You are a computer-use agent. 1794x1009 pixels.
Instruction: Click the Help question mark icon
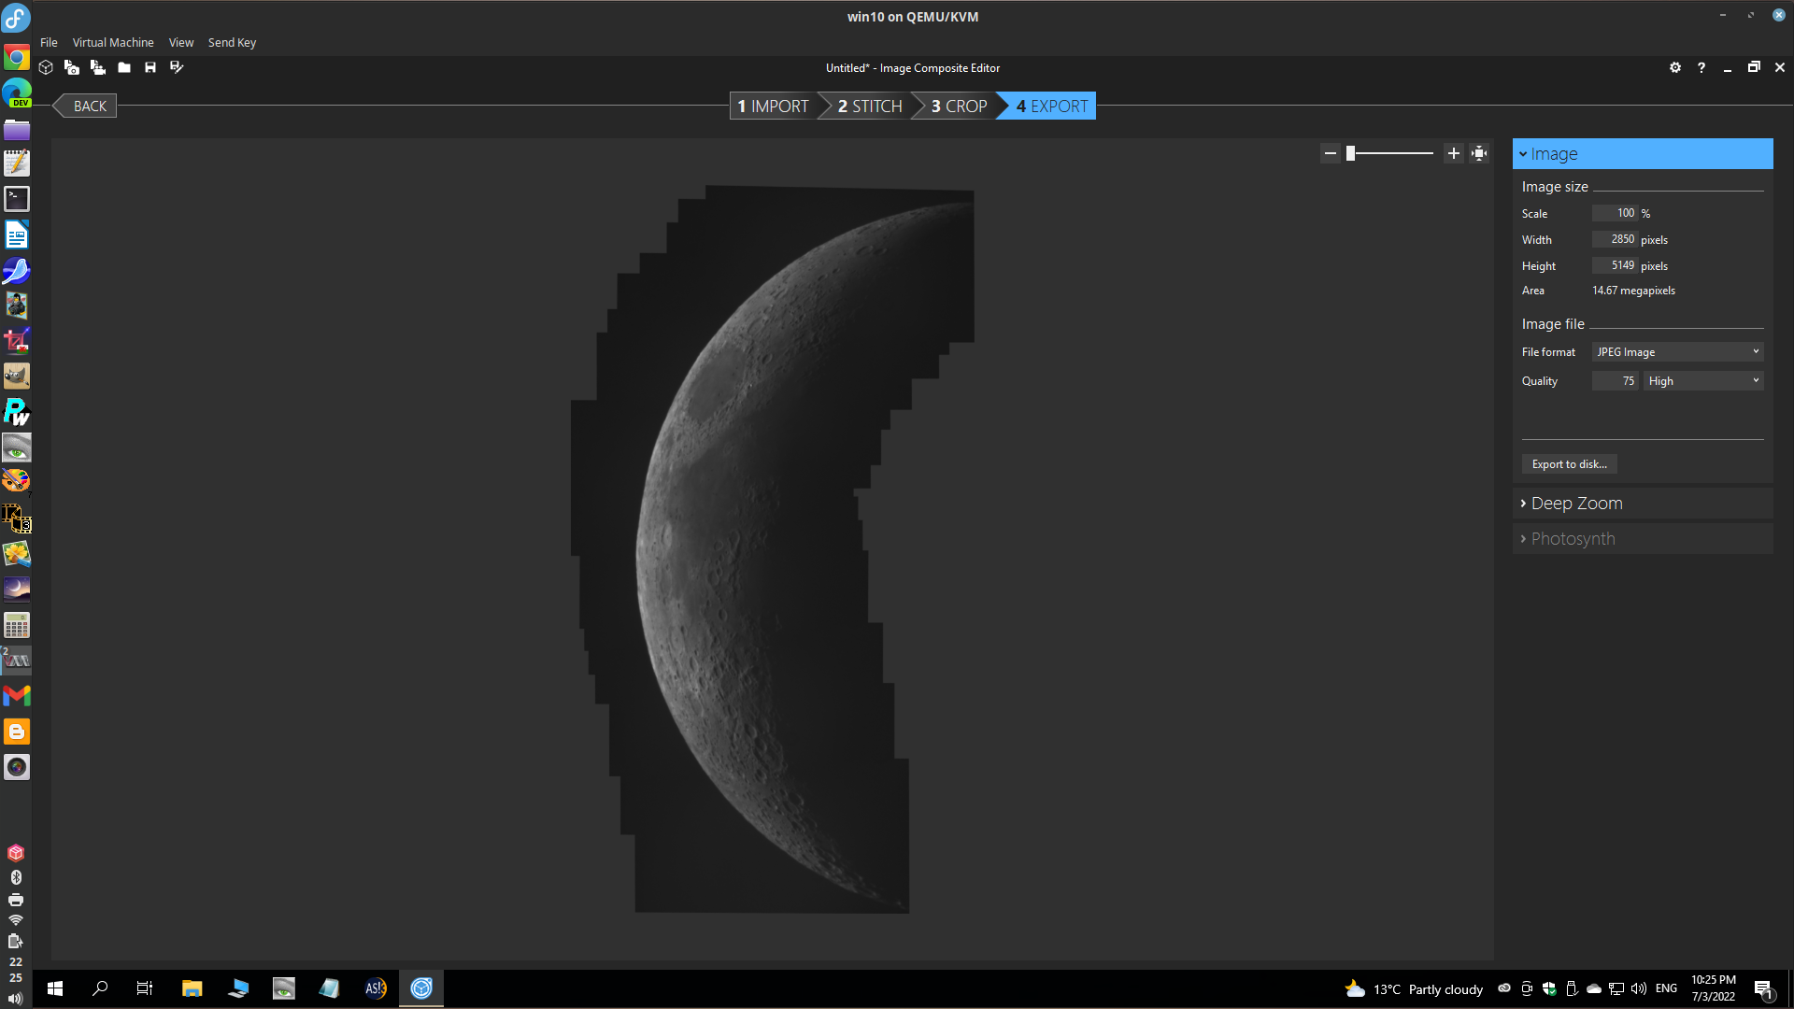pos(1701,67)
